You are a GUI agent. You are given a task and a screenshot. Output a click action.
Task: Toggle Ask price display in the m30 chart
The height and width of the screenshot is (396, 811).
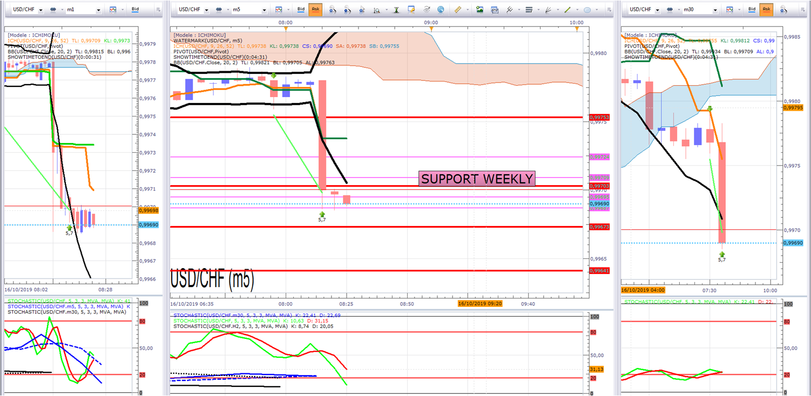click(x=767, y=10)
